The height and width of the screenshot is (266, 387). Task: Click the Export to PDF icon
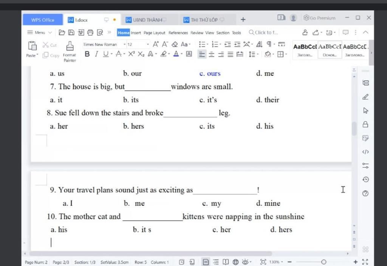click(x=81, y=32)
